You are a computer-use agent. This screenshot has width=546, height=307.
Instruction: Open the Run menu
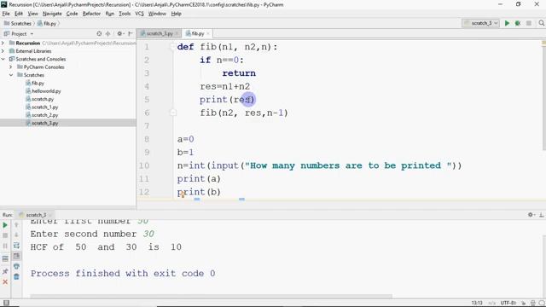(x=110, y=14)
